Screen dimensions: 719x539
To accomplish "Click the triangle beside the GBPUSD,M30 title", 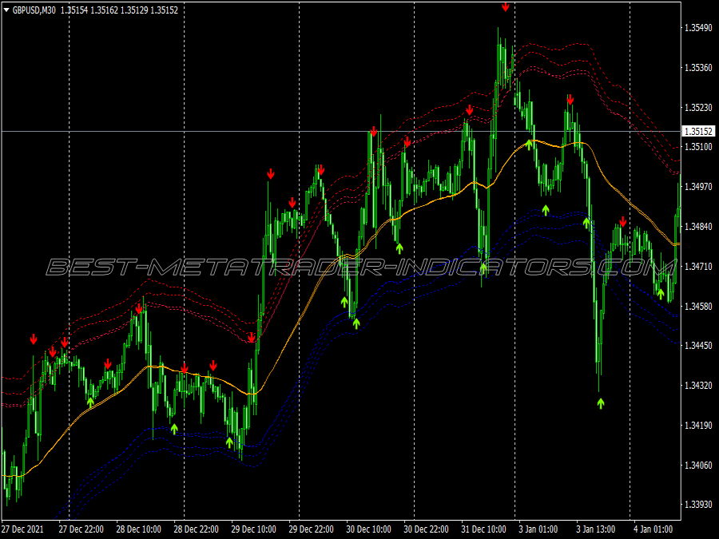I will tap(6, 10).
